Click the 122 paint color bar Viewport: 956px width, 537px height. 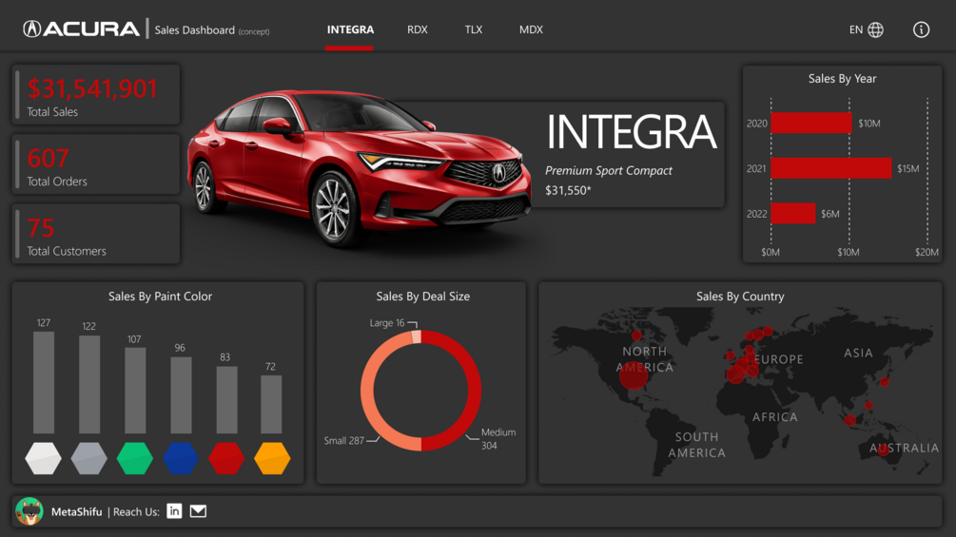coord(89,384)
